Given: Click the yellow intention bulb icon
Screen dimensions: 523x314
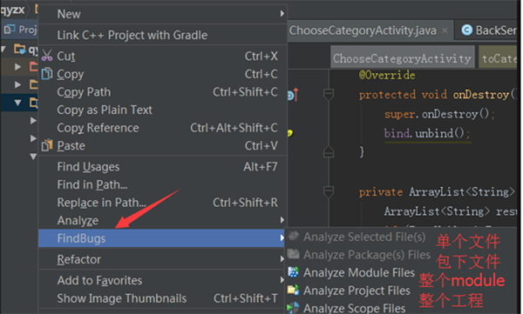Looking at the screenshot, I should click(290, 133).
